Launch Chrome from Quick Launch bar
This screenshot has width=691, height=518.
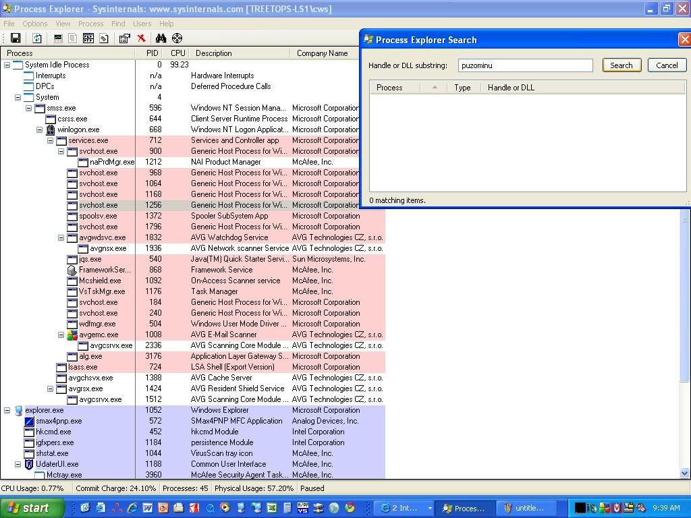[x=350, y=508]
